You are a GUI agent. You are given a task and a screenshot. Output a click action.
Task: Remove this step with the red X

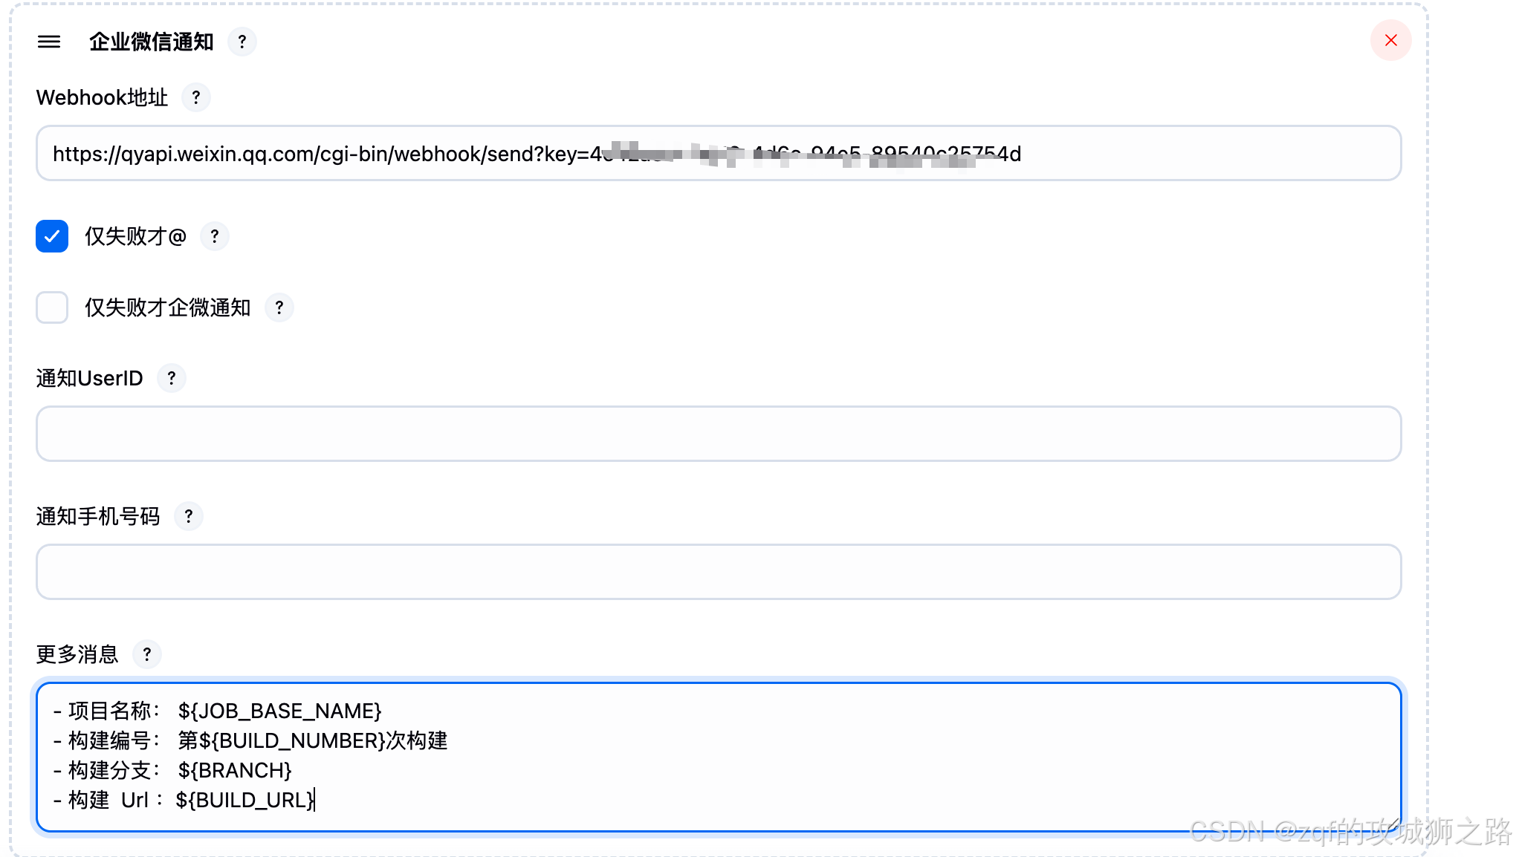tap(1390, 41)
